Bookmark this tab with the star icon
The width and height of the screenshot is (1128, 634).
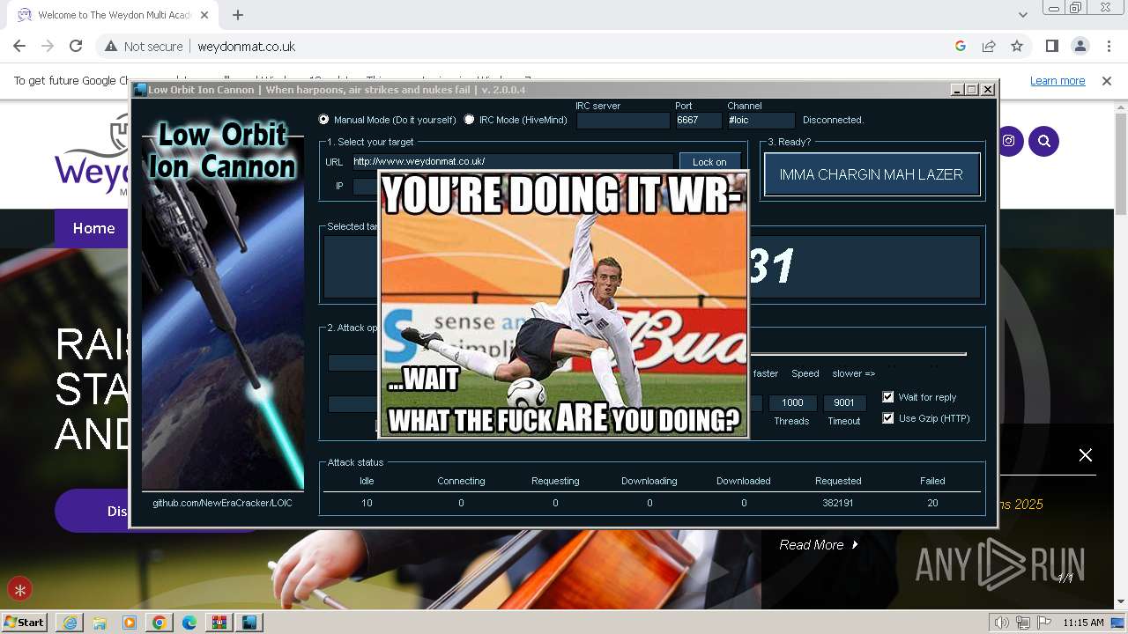click(x=1017, y=47)
